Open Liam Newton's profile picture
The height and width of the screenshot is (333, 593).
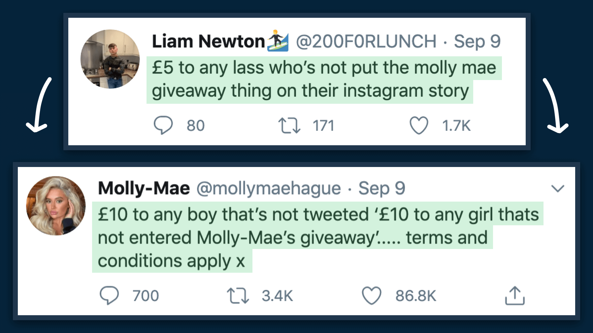(110, 59)
